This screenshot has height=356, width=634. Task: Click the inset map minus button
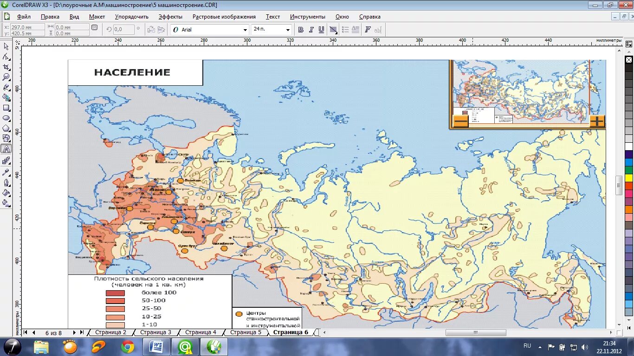pyautogui.click(x=460, y=121)
